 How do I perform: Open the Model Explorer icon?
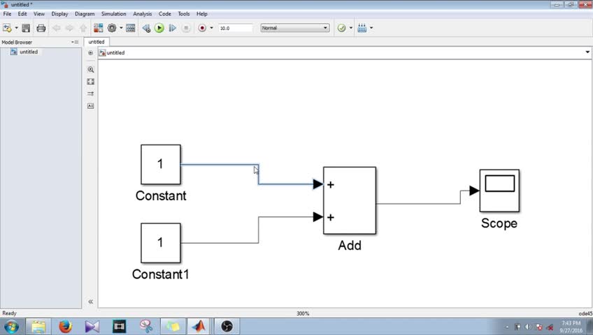pos(131,28)
